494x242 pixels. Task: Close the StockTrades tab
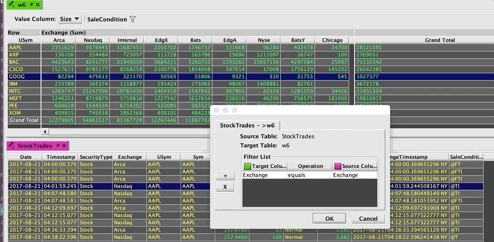tap(64, 146)
